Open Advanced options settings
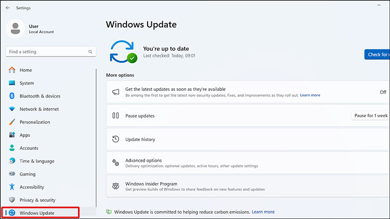Image resolution: width=390 pixels, height=219 pixels. tap(247, 163)
